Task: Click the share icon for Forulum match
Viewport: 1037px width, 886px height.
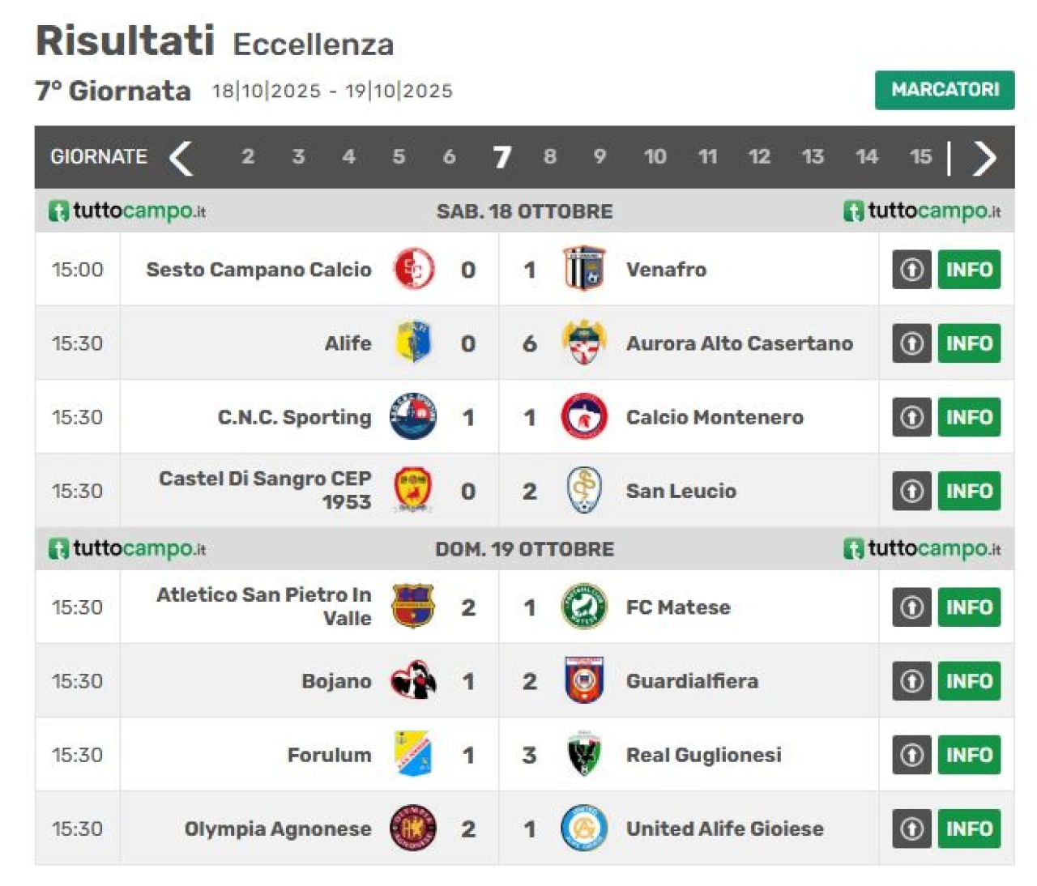Action: (x=911, y=755)
